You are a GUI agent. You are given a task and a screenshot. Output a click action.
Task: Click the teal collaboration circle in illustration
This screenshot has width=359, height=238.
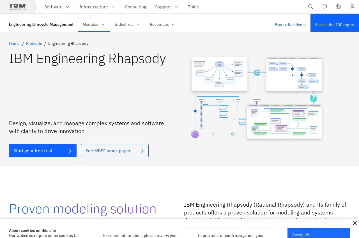pos(313,98)
